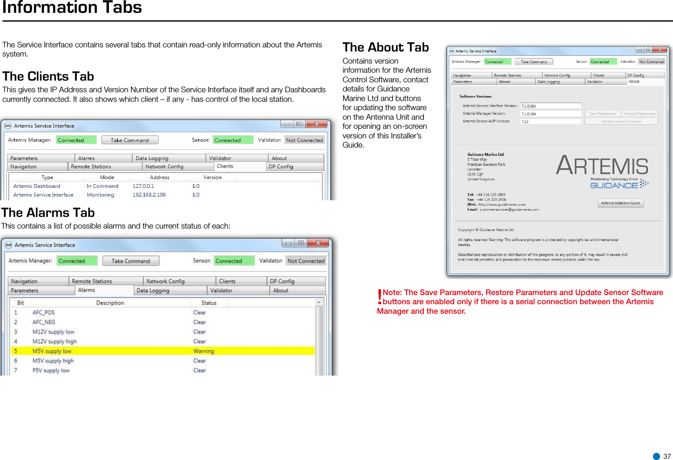Click the ASI application icon in the Clients window title bar
Image resolution: width=673 pixels, height=460 pixels.
(x=8, y=125)
